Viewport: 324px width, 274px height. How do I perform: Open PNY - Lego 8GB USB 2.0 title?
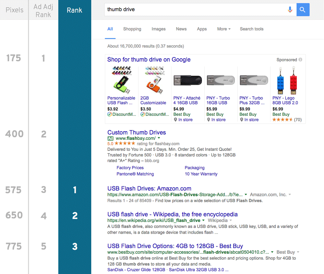[285, 100]
